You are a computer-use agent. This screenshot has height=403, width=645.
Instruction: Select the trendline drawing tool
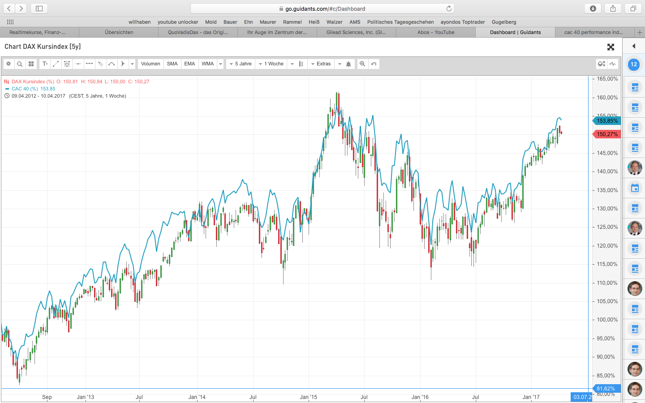coord(56,64)
